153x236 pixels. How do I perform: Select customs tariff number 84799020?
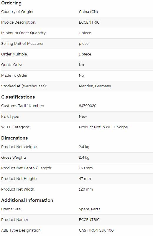[88, 106]
